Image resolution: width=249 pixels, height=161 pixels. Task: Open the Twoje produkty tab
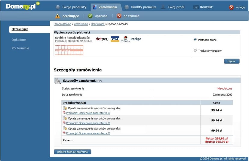(x=71, y=7)
